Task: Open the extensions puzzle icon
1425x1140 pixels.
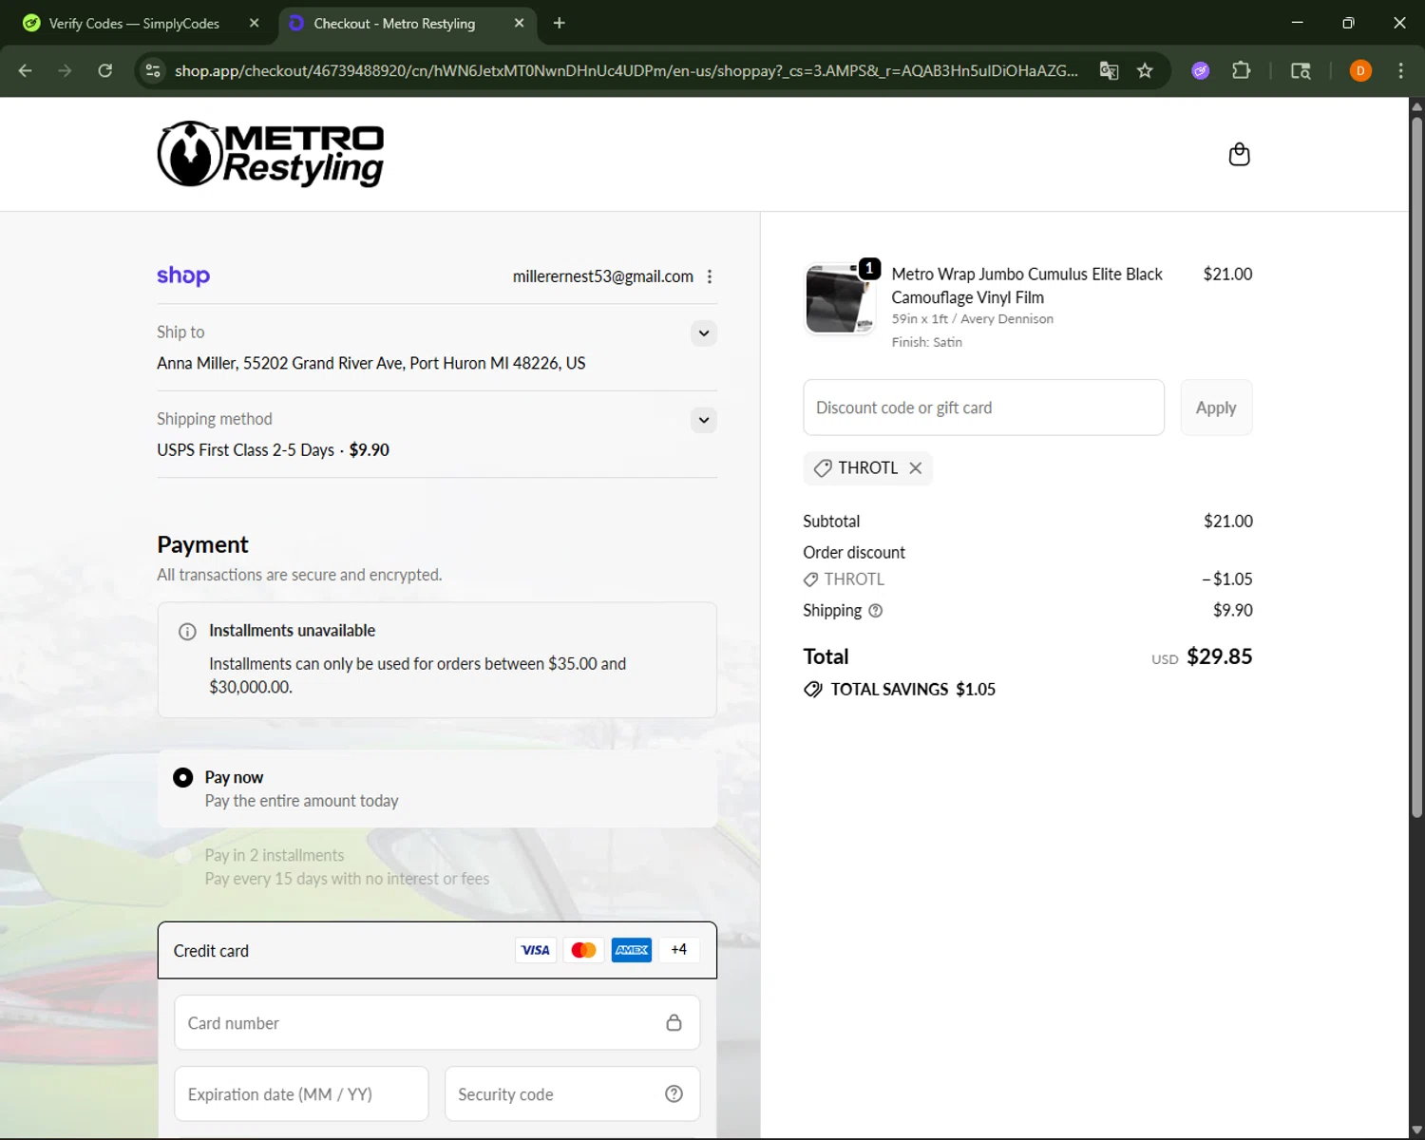Action: 1241,70
